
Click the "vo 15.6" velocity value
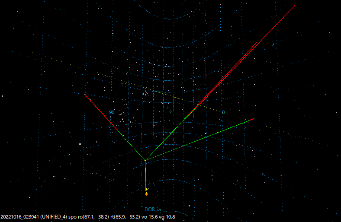pos(149,217)
